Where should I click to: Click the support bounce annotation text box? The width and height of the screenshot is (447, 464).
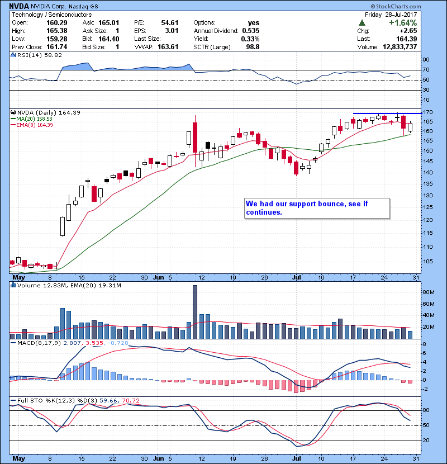pyautogui.click(x=317, y=209)
